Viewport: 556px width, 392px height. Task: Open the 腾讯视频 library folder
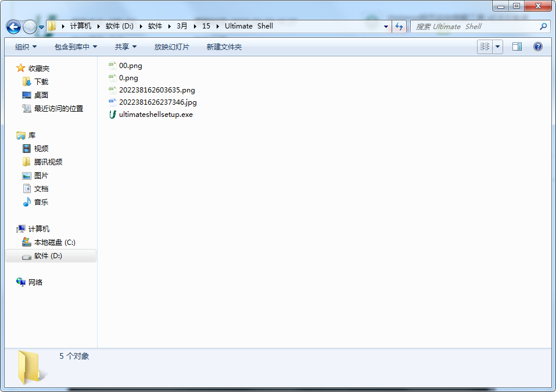tap(48, 162)
